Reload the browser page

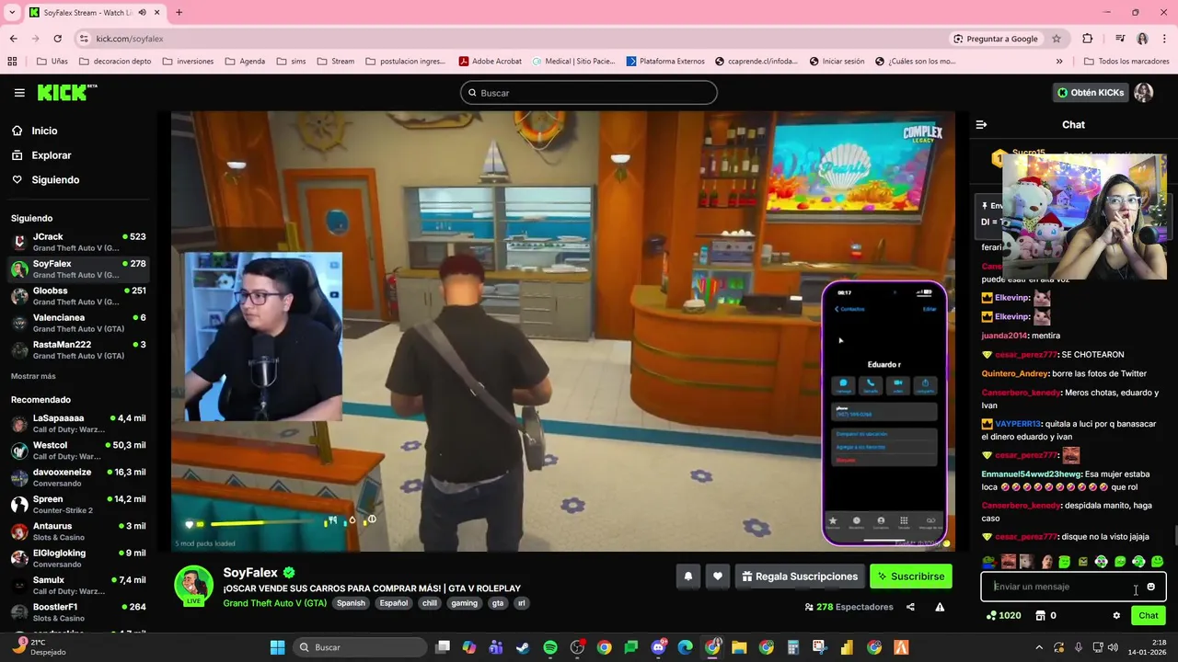(x=57, y=39)
